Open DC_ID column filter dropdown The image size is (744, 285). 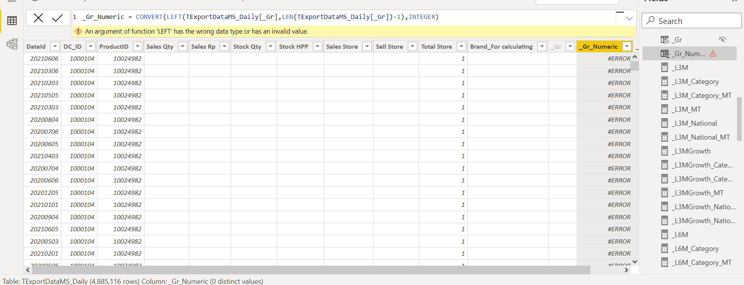91,46
